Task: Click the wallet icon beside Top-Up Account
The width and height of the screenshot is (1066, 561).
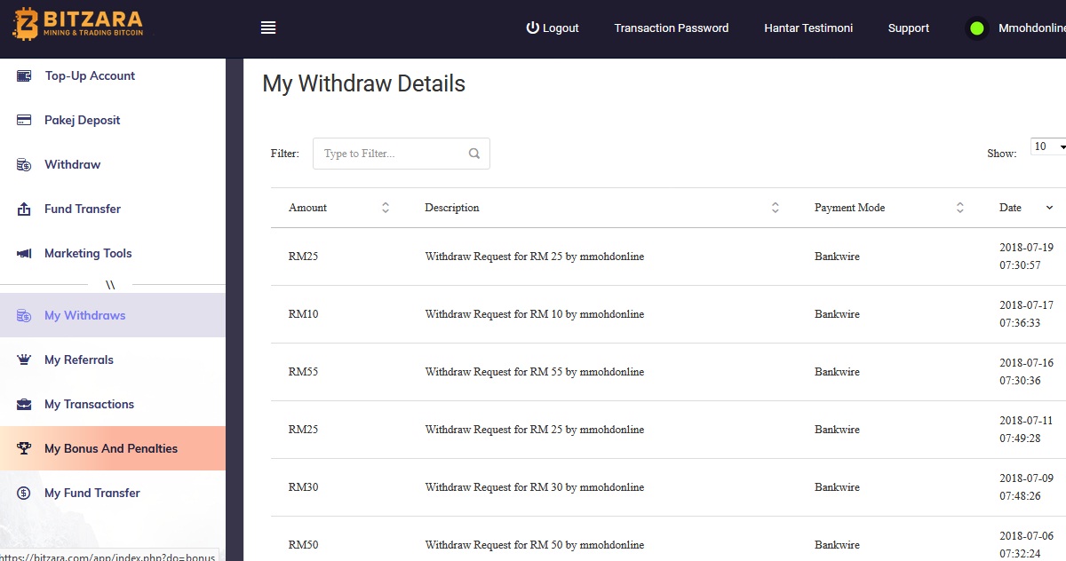Action: coord(25,75)
